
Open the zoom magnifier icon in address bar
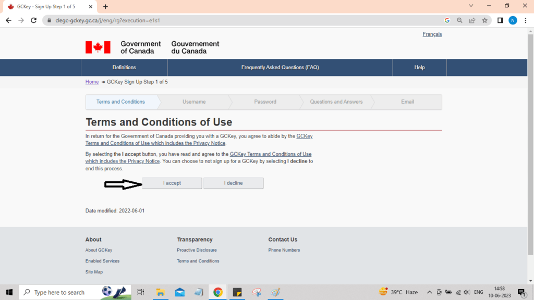459,20
